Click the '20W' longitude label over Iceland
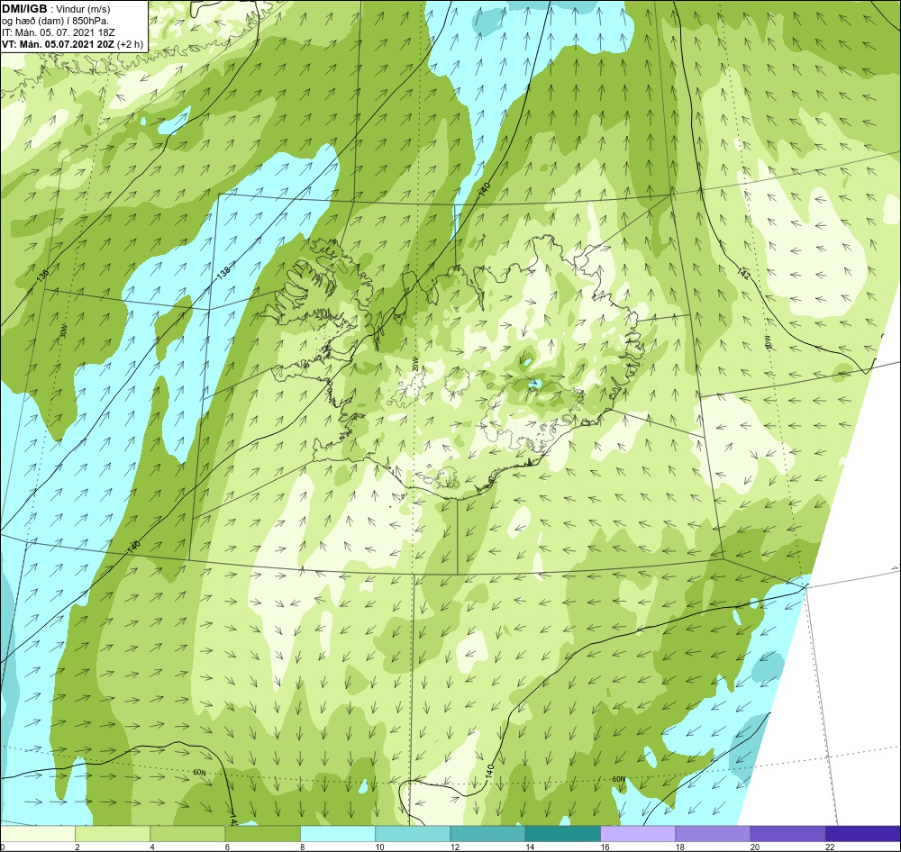This screenshot has height=852, width=901. coord(414,363)
